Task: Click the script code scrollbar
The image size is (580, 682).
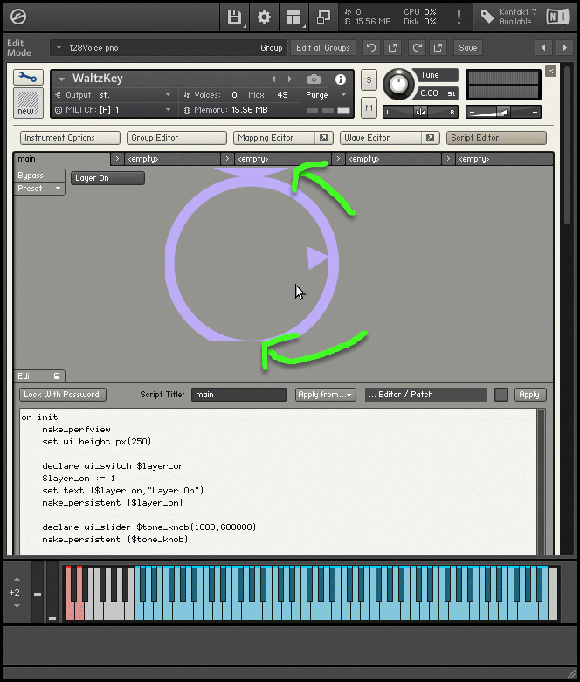Action: 542,481
